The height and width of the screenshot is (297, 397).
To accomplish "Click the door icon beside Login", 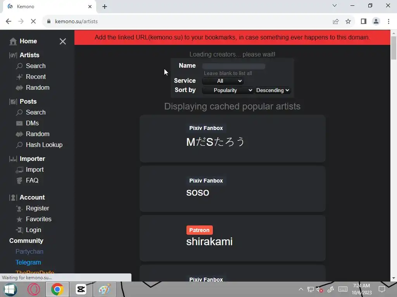I will point(19,230).
